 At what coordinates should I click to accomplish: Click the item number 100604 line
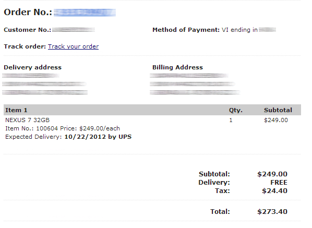[x=63, y=128]
